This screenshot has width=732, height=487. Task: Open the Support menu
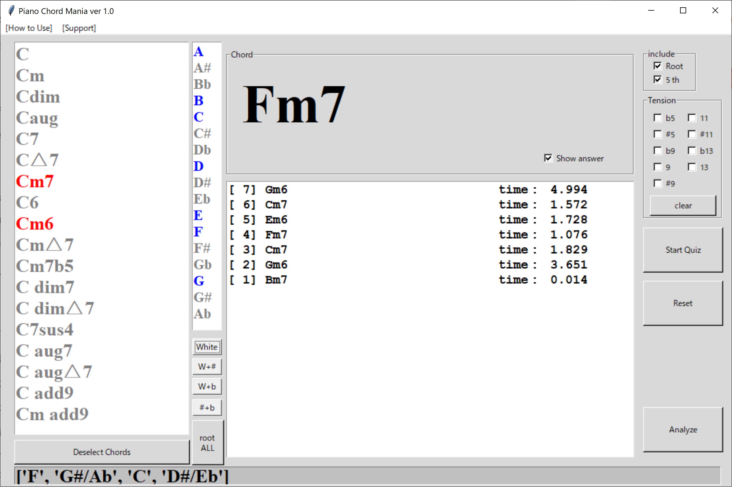click(x=79, y=28)
